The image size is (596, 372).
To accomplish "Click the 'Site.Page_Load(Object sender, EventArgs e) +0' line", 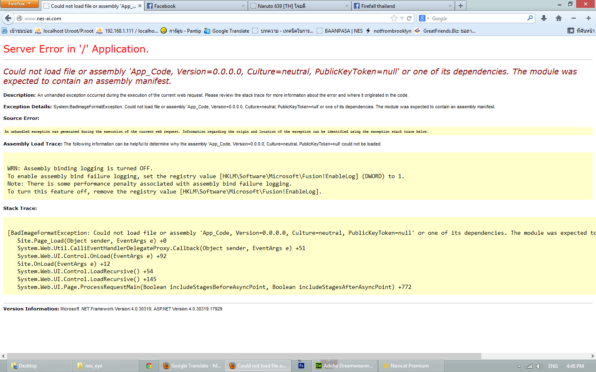I will coord(92,241).
